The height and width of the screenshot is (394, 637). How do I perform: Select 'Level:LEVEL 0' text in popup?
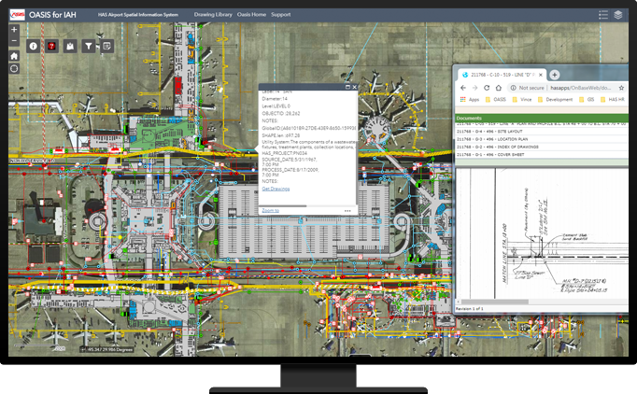(x=276, y=106)
